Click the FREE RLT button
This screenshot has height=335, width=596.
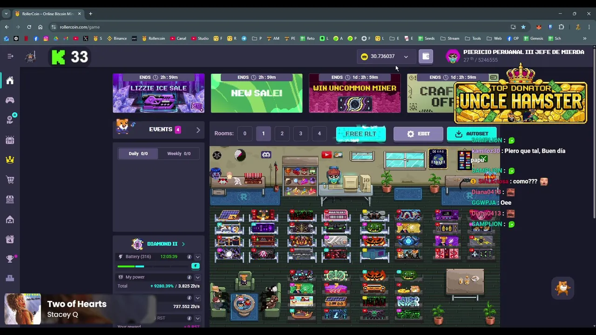tap(361, 134)
